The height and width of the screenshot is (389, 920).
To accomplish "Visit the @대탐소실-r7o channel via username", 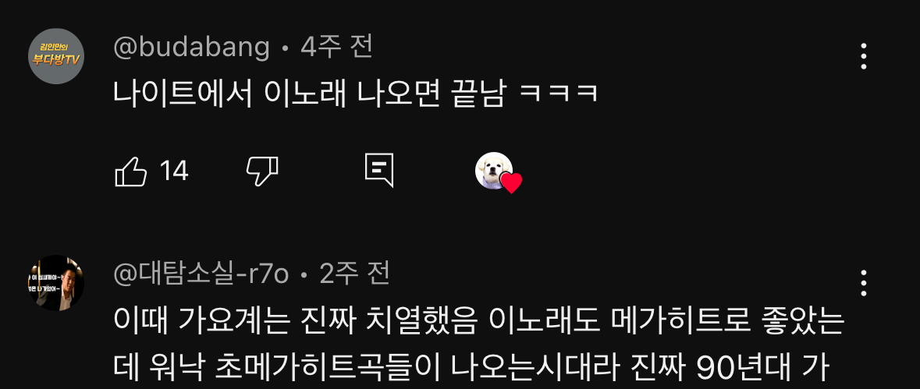I will pyautogui.click(x=201, y=274).
